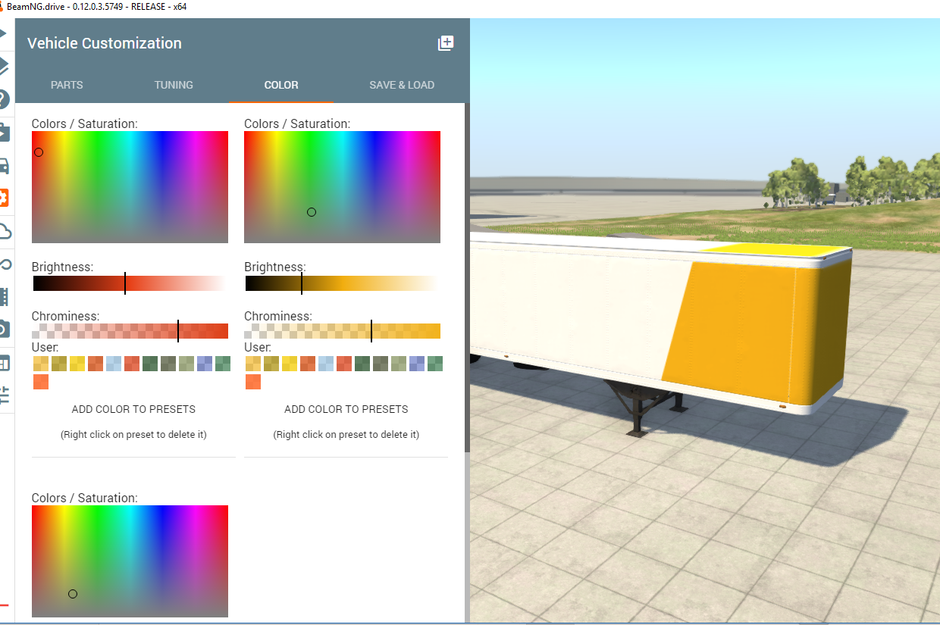Open the scenarios briefcase icon in sidebar
The width and height of the screenshot is (940, 625).
(x=4, y=133)
